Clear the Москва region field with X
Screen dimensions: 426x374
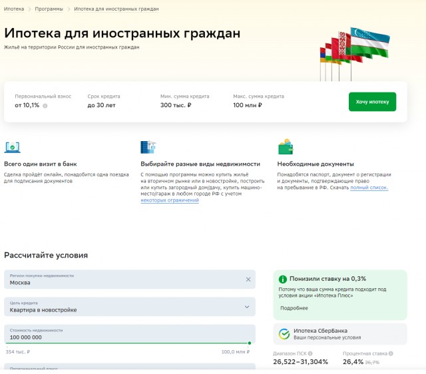pos(248,280)
